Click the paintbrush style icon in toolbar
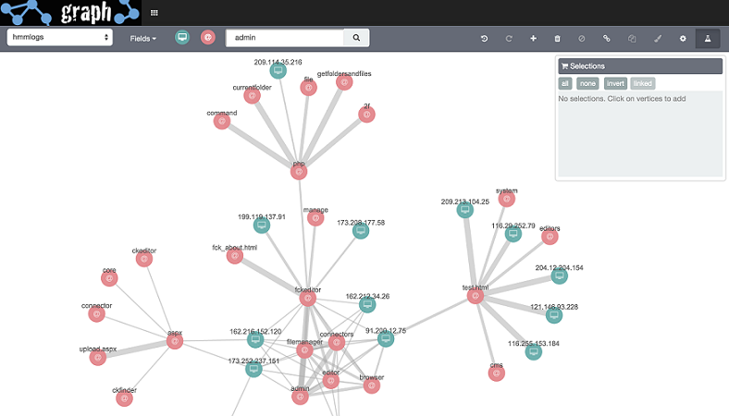 [658, 38]
